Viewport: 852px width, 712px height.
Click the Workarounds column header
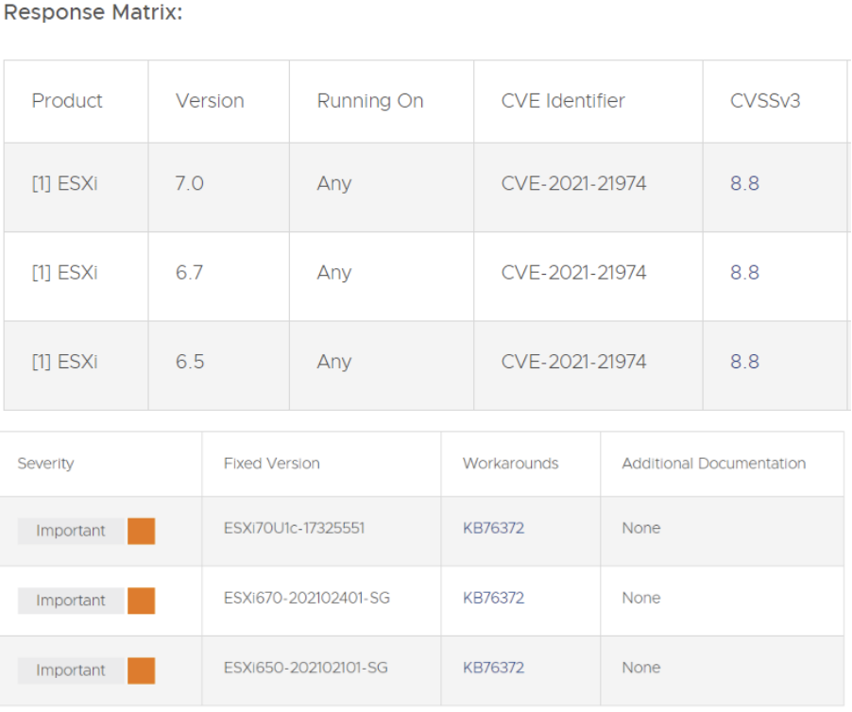510,464
